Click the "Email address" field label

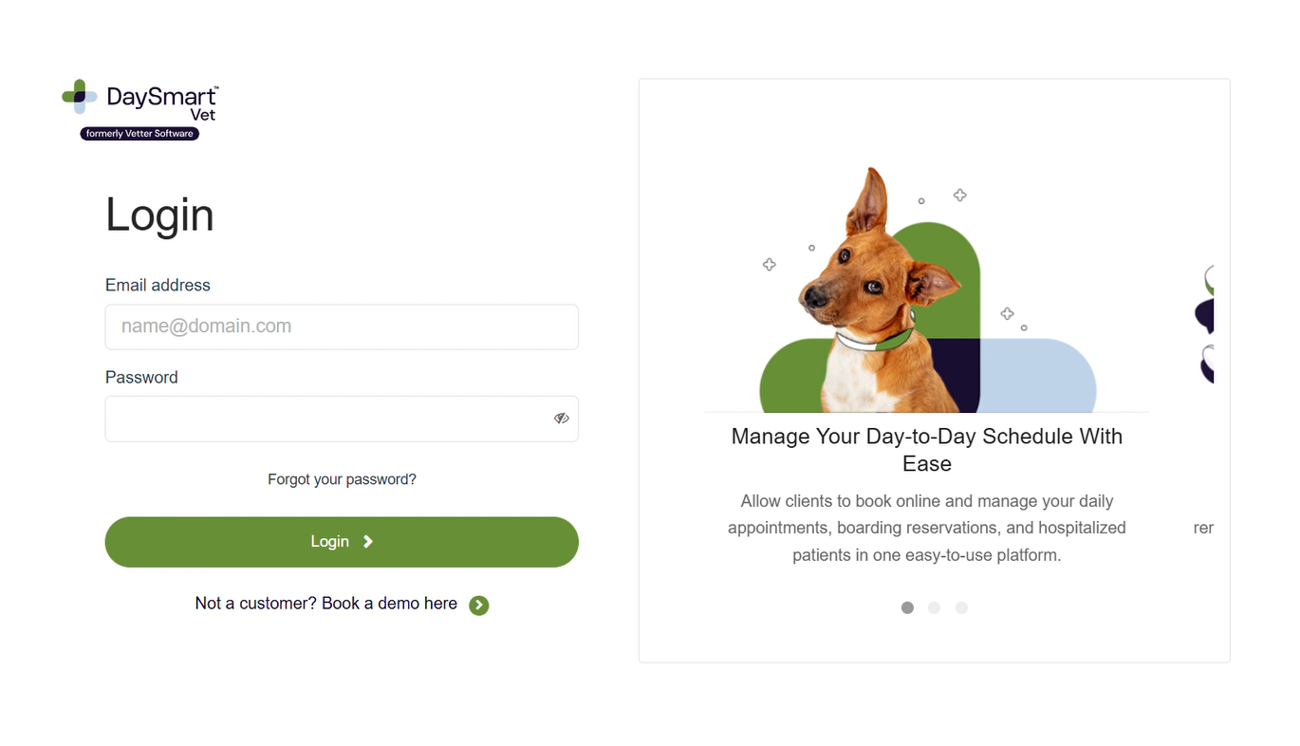tap(158, 285)
